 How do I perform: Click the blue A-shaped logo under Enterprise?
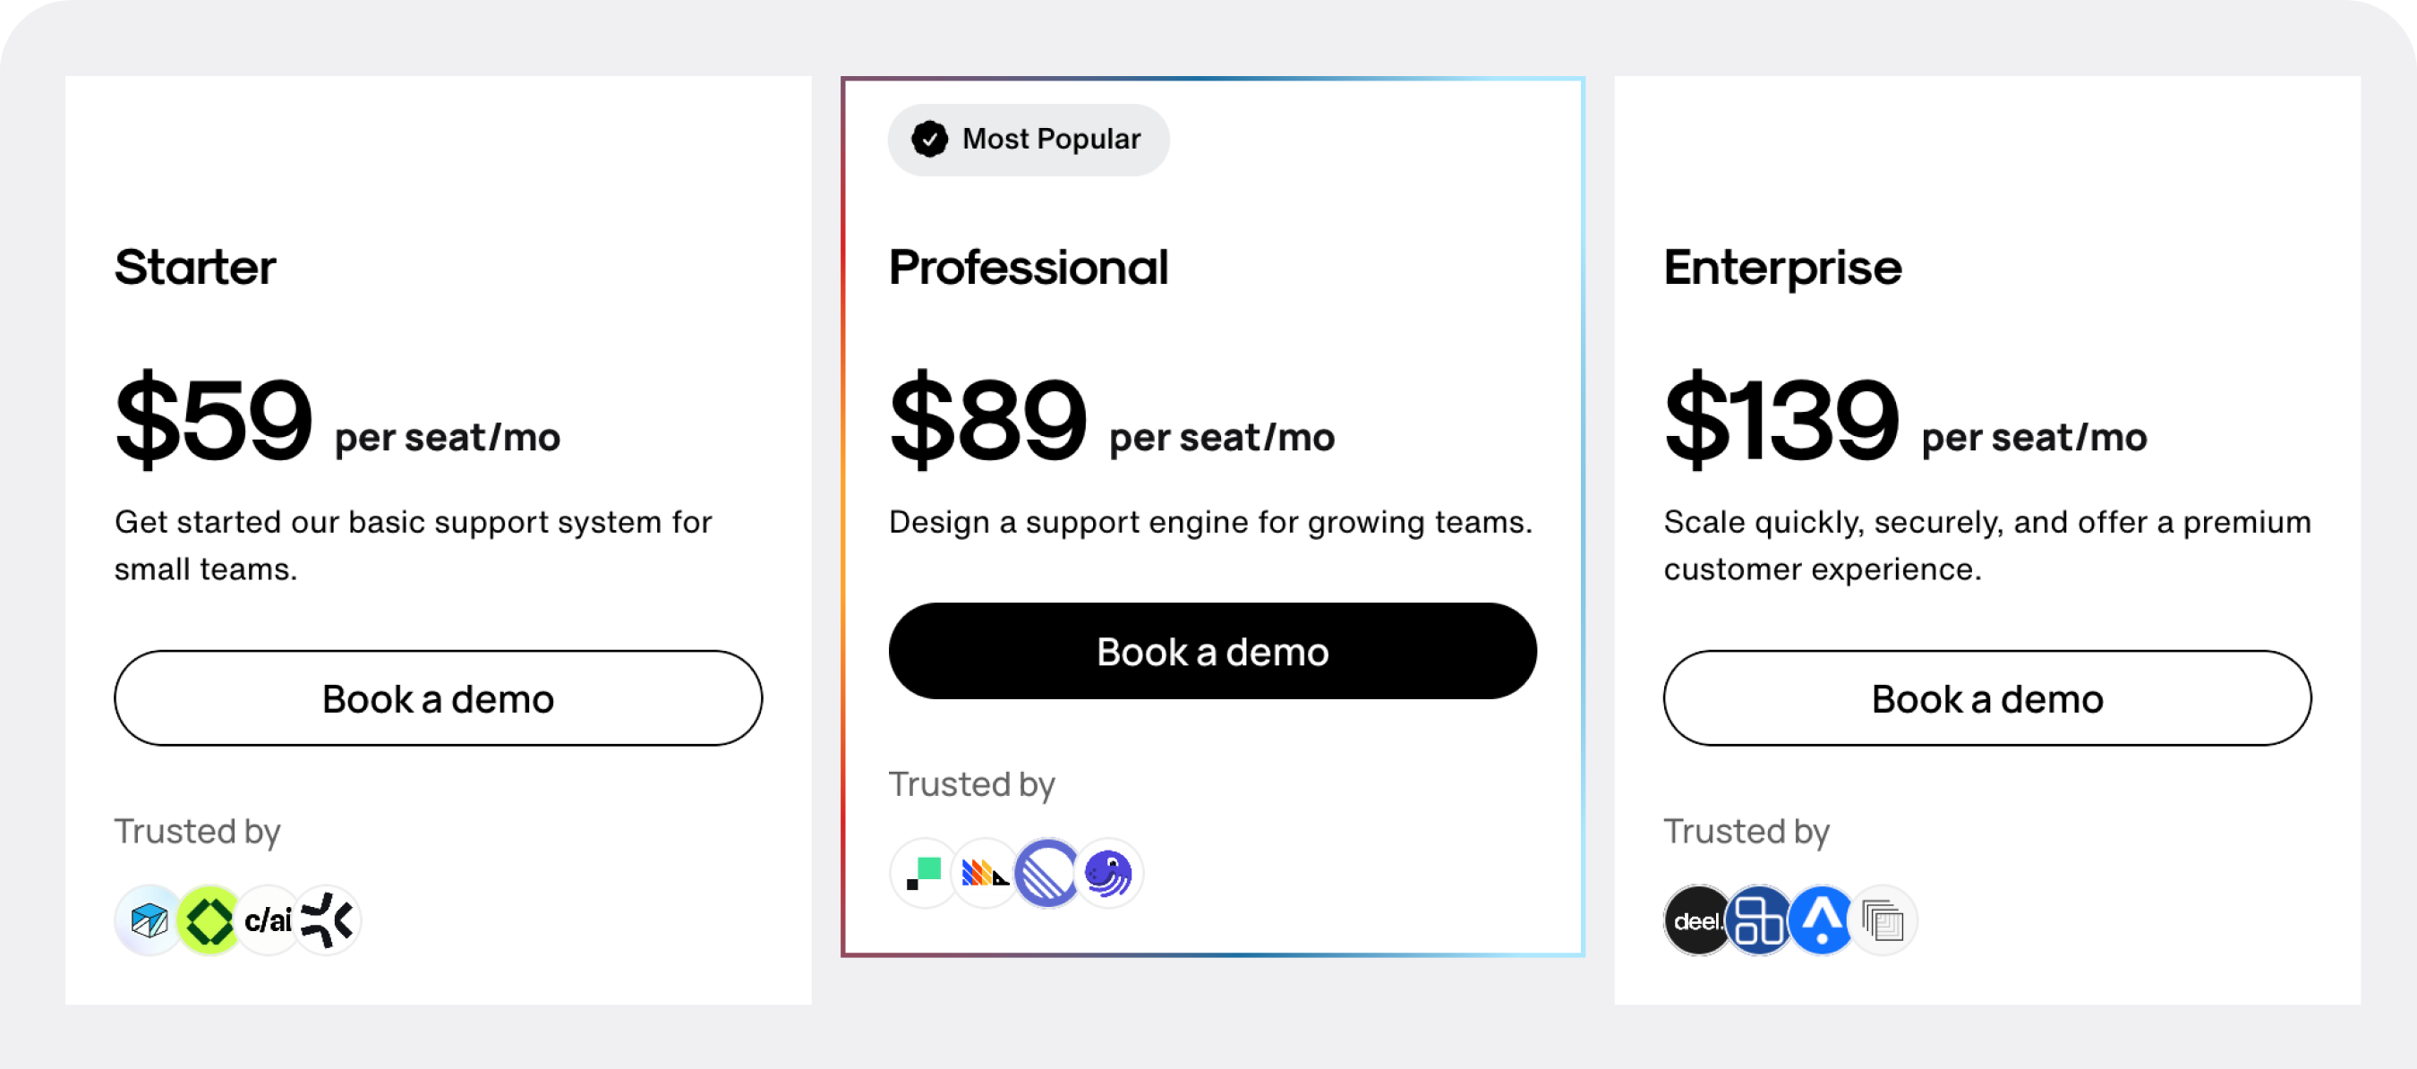(1820, 919)
